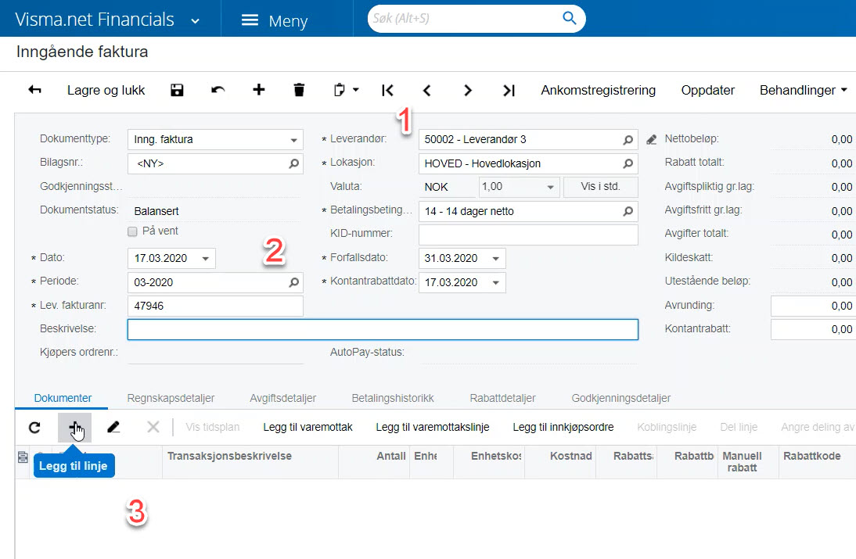Image resolution: width=856 pixels, height=559 pixels.
Task: Open the Kontantrabattdato date picker dropdown
Action: [496, 282]
